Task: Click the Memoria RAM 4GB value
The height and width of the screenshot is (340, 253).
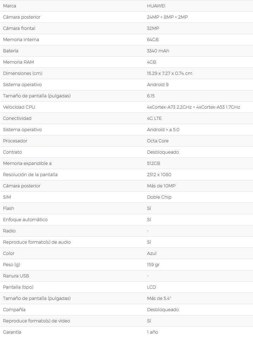Action: 151,62
